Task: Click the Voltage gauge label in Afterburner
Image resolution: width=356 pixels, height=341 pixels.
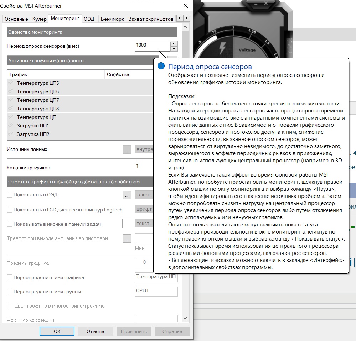Action: [247, 50]
